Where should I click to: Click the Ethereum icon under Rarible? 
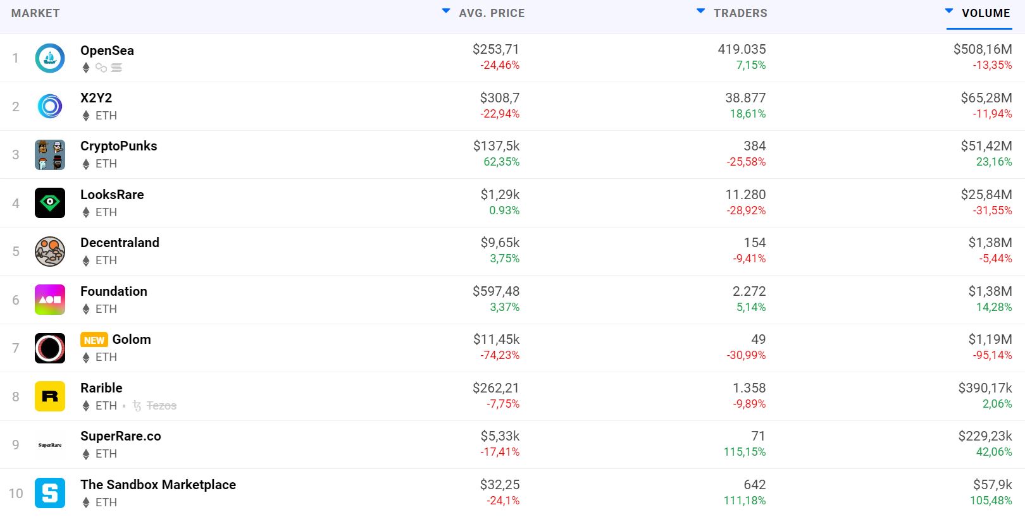pos(86,406)
